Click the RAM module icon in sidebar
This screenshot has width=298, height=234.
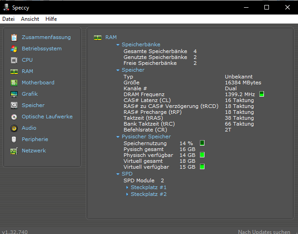(x=14, y=72)
